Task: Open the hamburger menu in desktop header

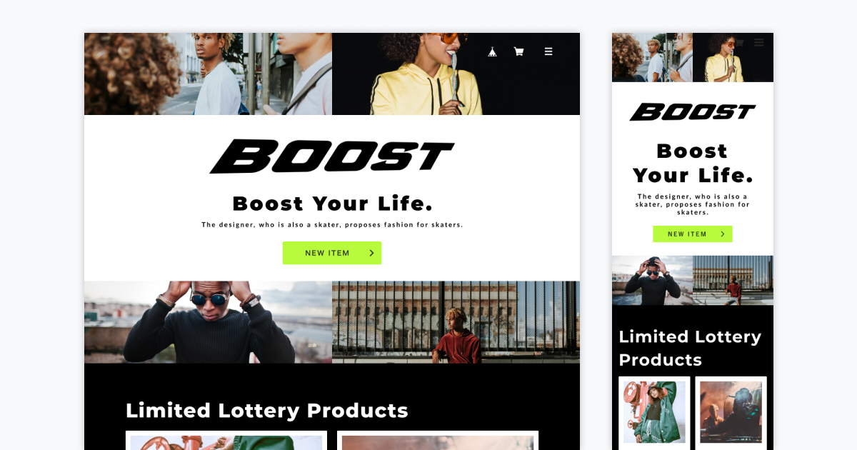Action: click(548, 51)
